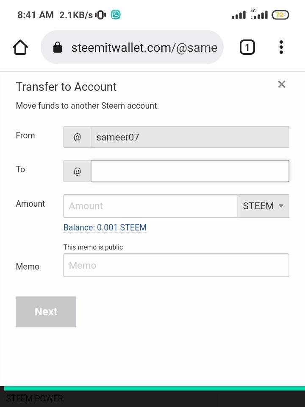The width and height of the screenshot is (305, 407).
Task: Tap the vibrate mode status icon
Action: point(100,15)
